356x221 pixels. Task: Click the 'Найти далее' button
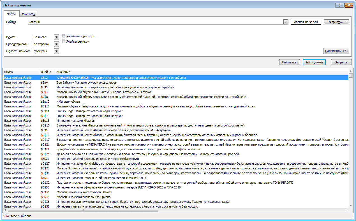pos(314,62)
